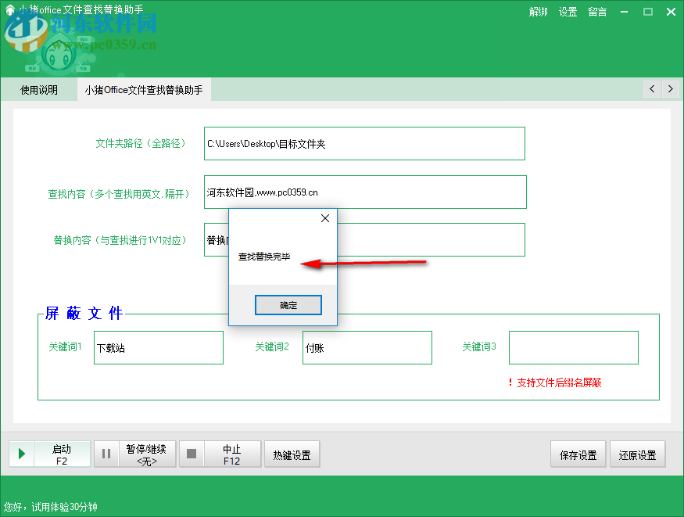Open 热键设置 hotkey settings
The image size is (684, 517).
click(x=292, y=454)
